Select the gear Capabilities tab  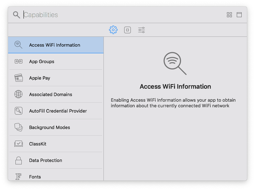point(113,30)
